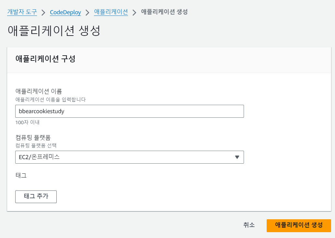Click the breadcrumb chevron after 개발자 도구

[43, 13]
